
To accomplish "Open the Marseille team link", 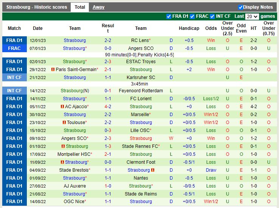I will 140,115.
